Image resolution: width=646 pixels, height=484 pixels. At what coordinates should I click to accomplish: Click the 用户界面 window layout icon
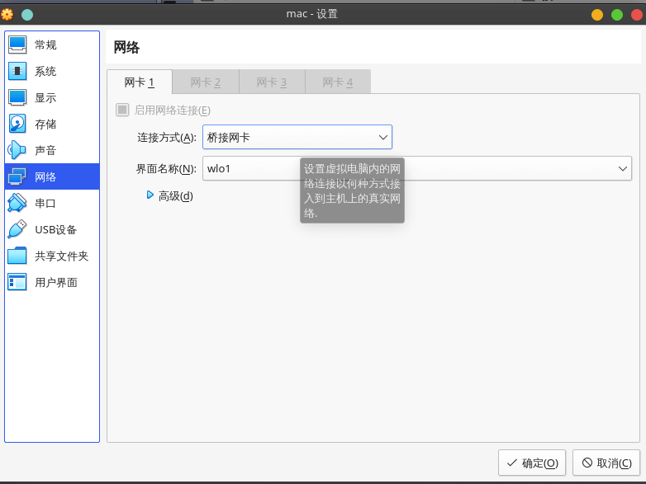click(17, 282)
